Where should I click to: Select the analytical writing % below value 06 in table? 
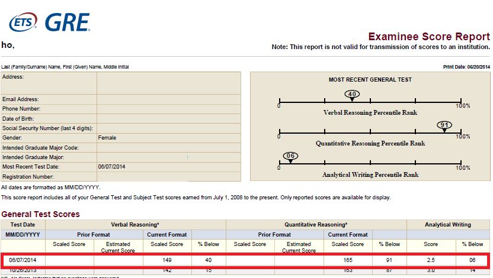pyautogui.click(x=472, y=260)
